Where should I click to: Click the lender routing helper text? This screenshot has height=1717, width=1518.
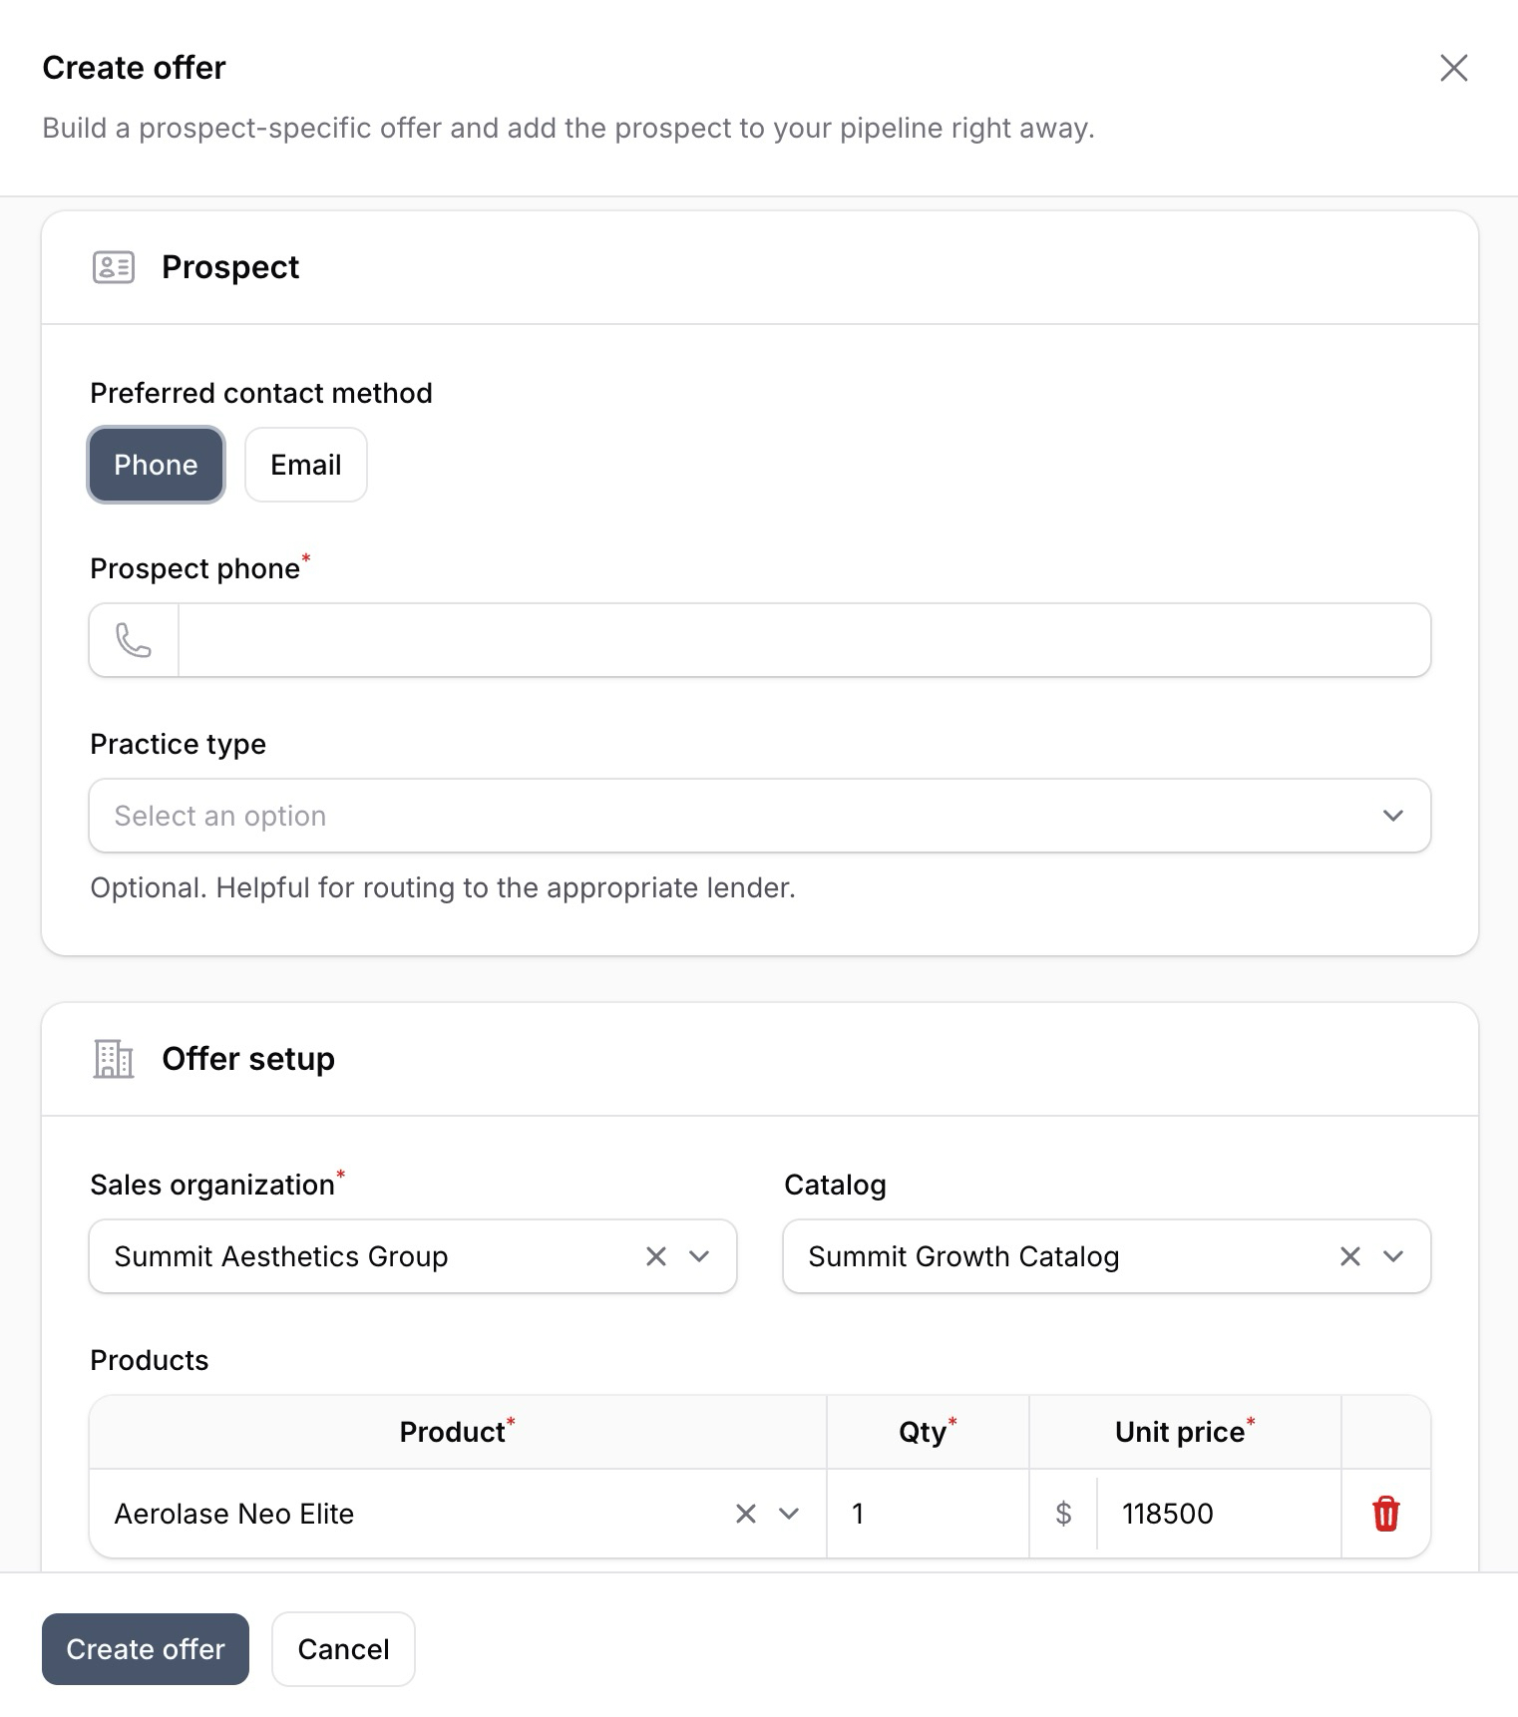pyautogui.click(x=443, y=887)
